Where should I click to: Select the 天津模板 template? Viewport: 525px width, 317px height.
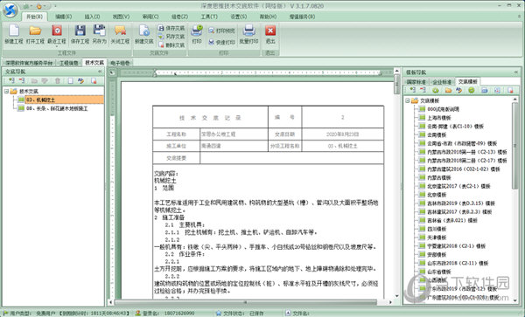click(x=437, y=238)
